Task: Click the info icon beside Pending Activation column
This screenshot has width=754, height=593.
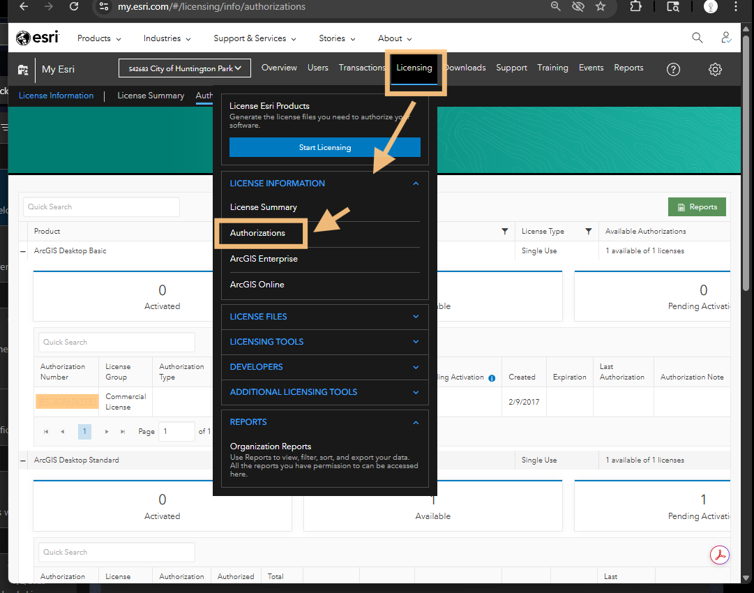Action: (492, 378)
